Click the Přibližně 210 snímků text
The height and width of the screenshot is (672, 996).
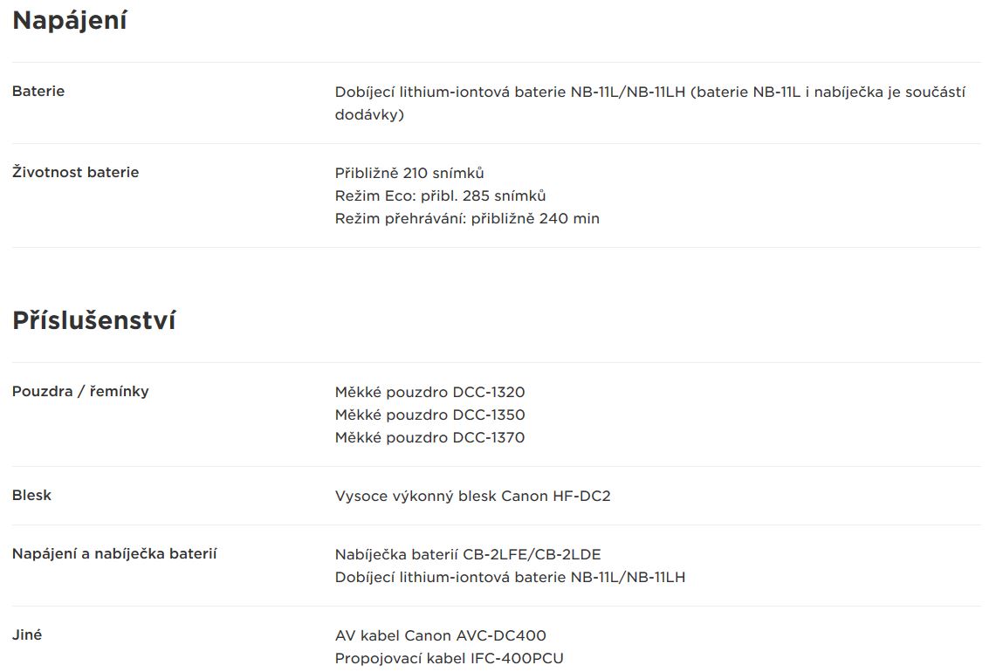click(409, 173)
